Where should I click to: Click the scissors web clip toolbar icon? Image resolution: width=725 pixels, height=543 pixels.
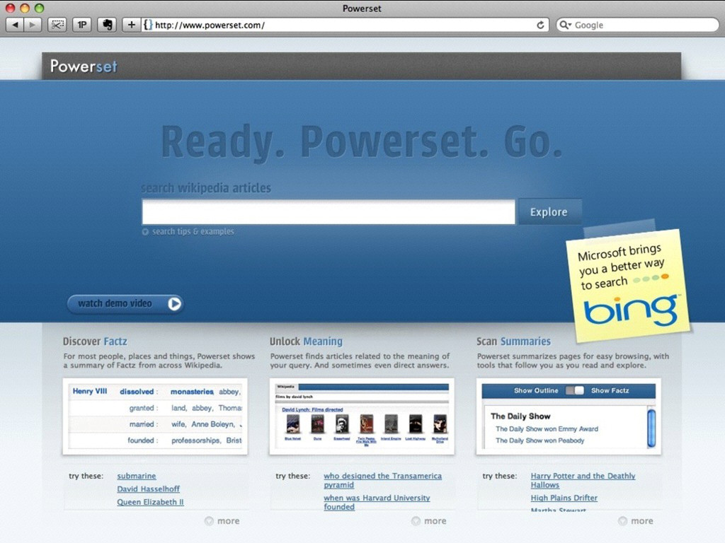[57, 25]
